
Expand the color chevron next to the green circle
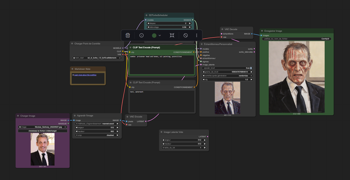pos(160,35)
